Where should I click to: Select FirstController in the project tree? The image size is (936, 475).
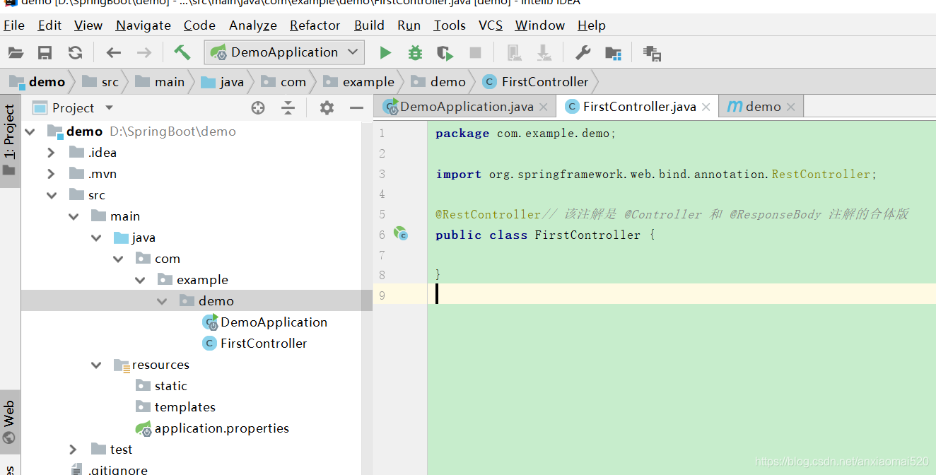264,344
